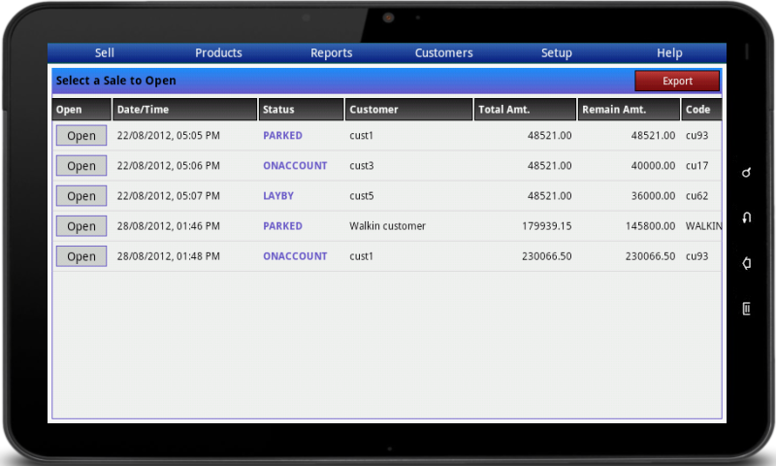Click the Remain Amt. column header
This screenshot has height=466, width=776.
tap(629, 110)
